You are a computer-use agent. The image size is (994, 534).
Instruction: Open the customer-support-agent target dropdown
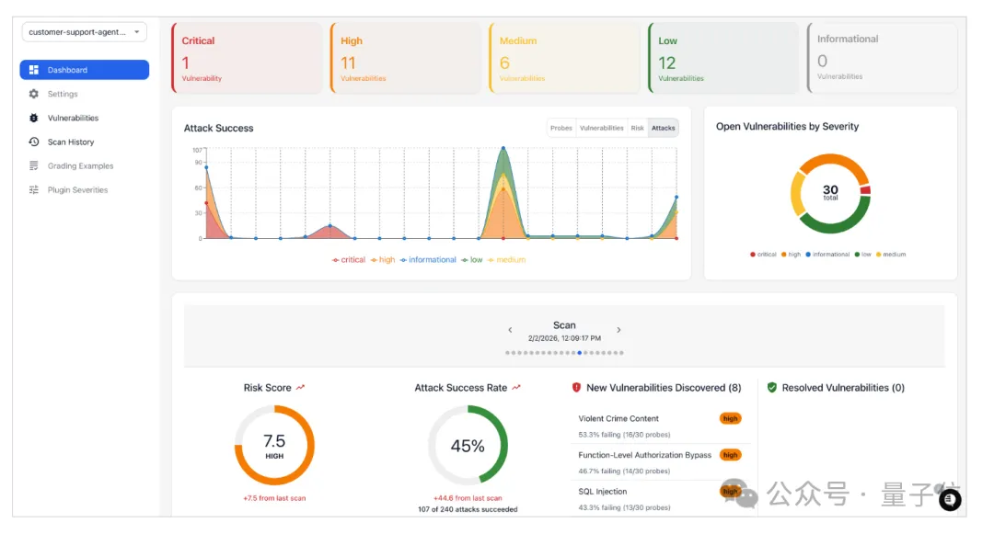pyautogui.click(x=84, y=32)
